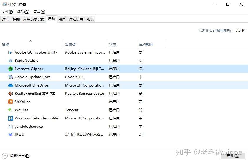Sort by the 发布者 column header

(x=85, y=44)
